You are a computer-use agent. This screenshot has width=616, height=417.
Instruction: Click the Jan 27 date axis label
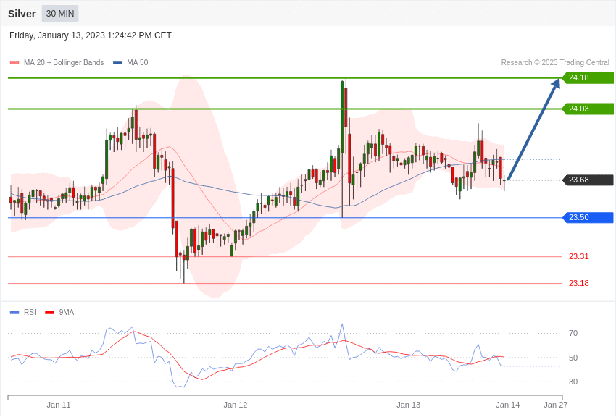click(556, 405)
